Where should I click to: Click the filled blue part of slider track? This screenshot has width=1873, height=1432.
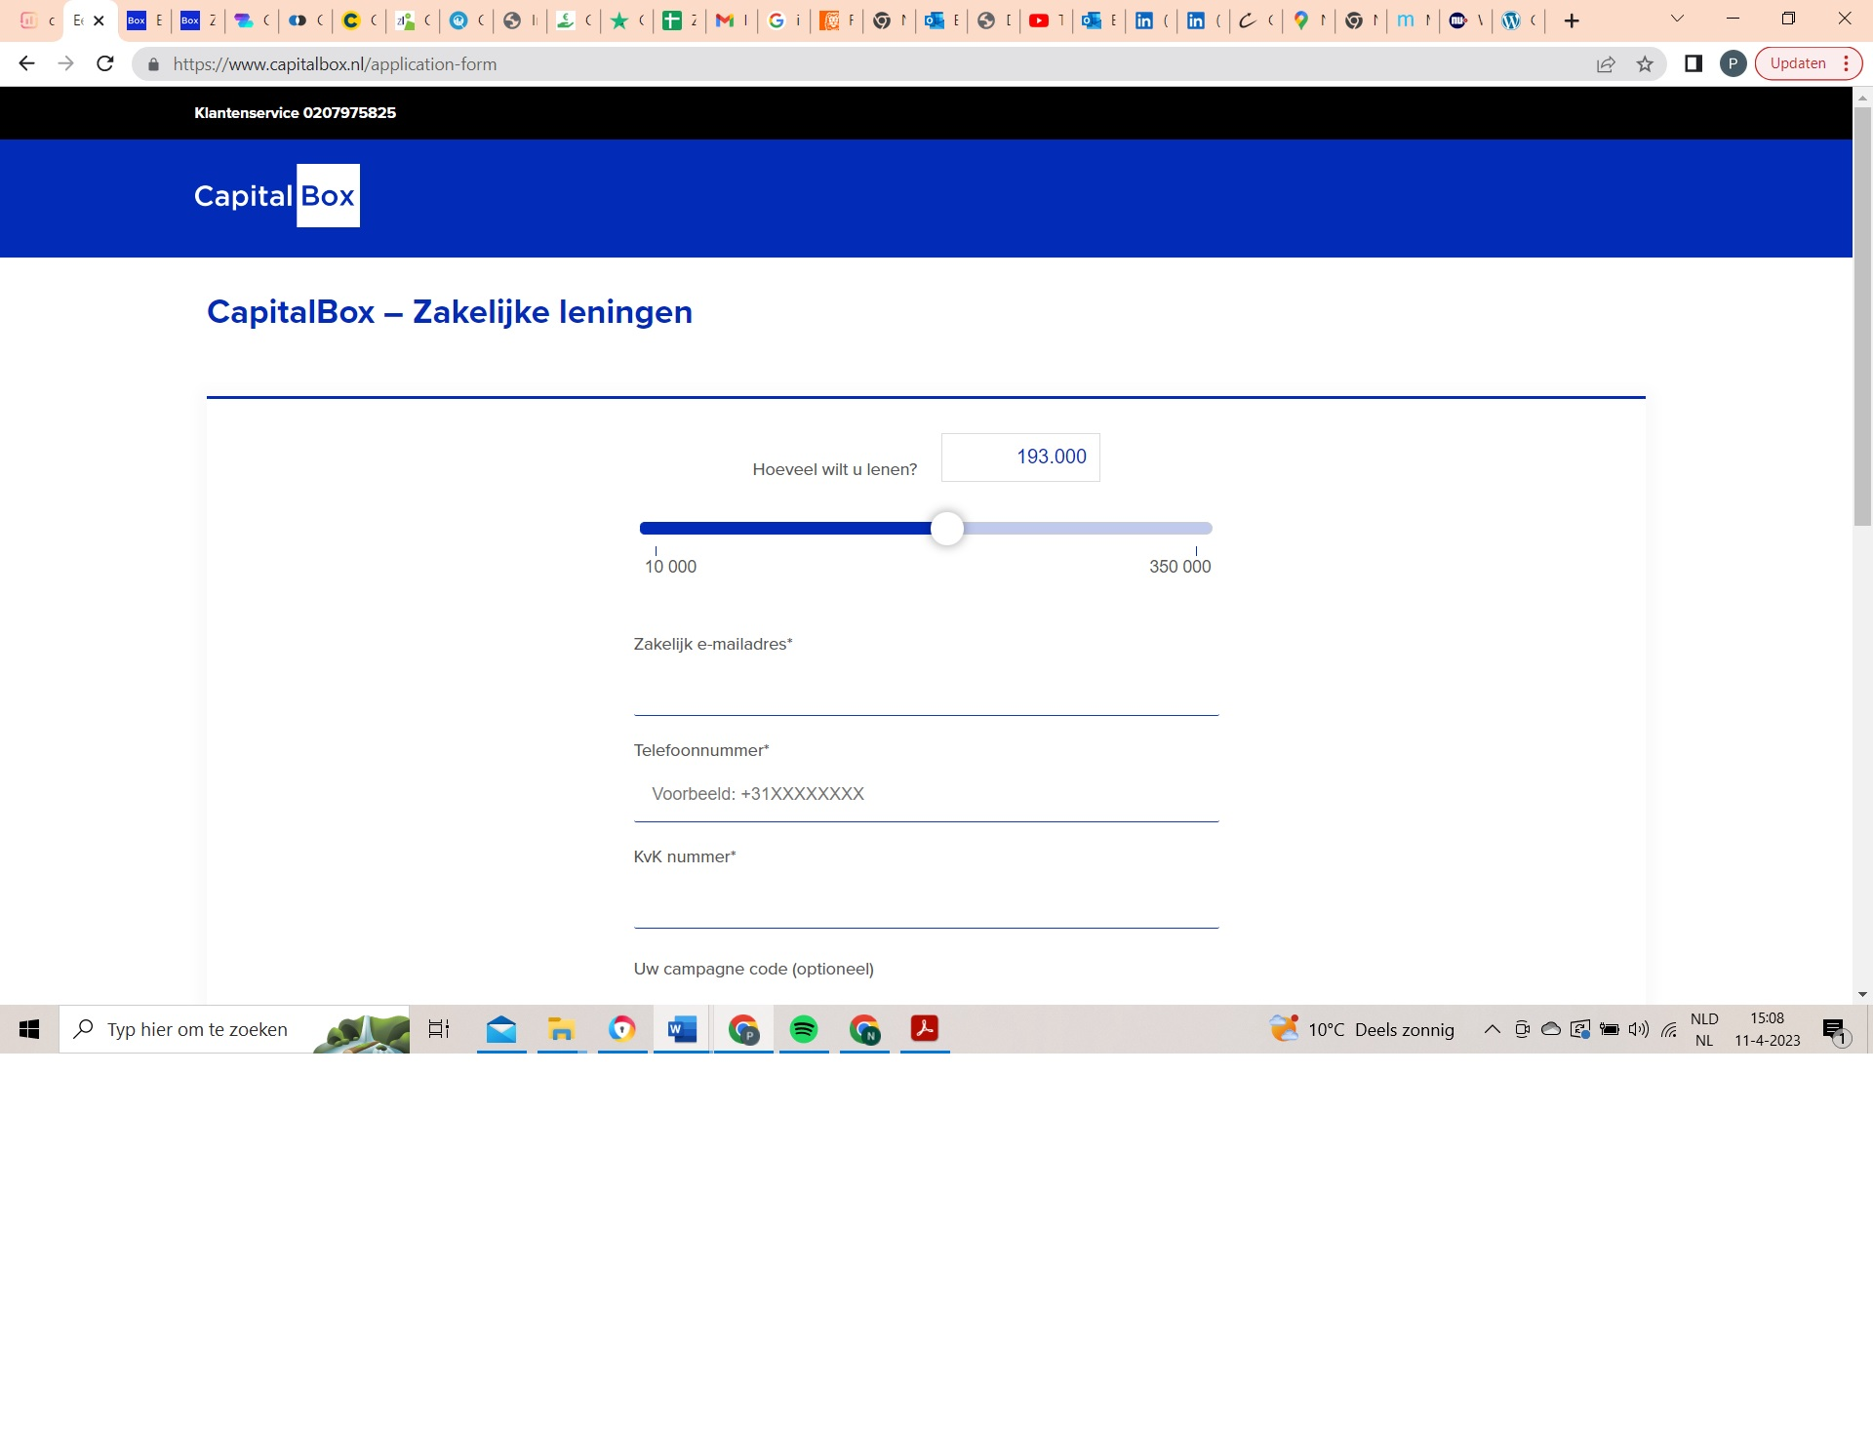tap(784, 529)
